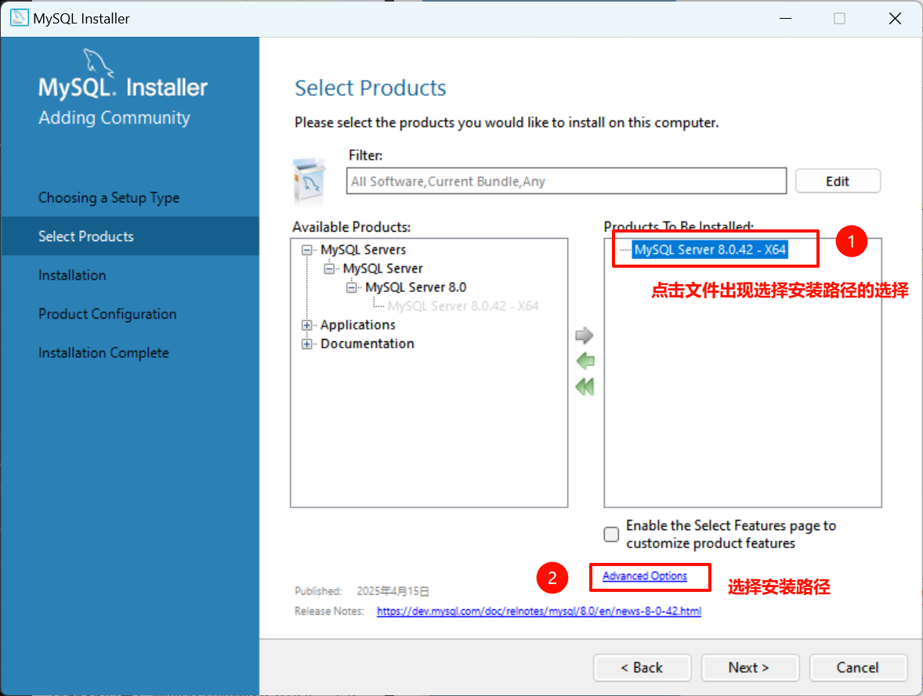
Task: Collapse the MySQL Server tree node
Action: tap(329, 269)
